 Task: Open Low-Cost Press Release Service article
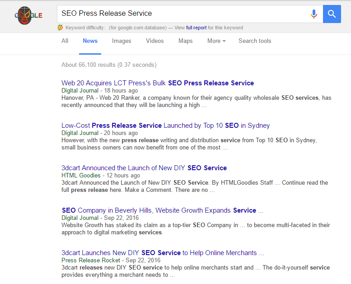165,126
